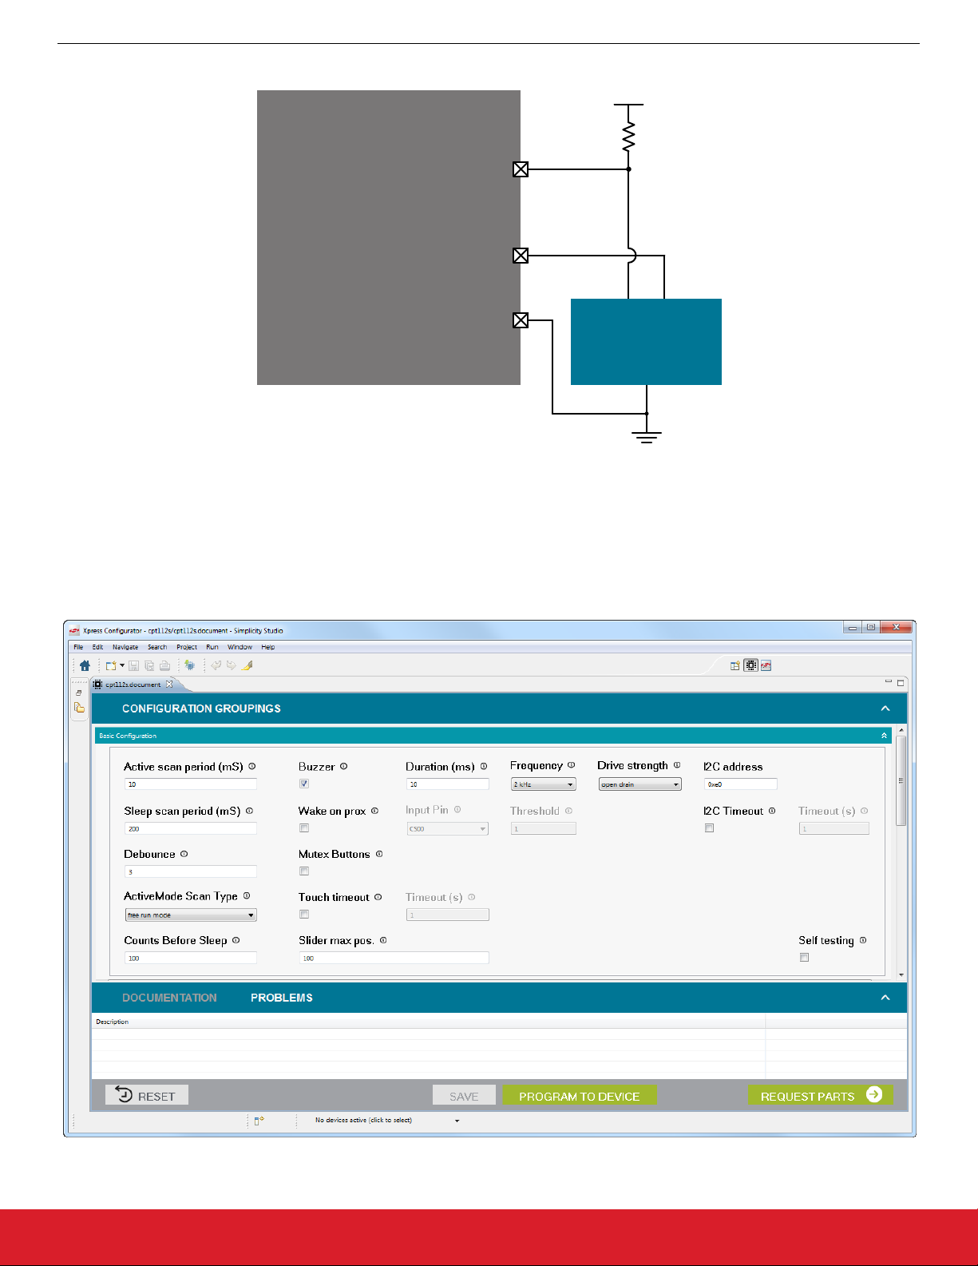This screenshot has width=978, height=1266.
Task: Enable the I2C Timeout checkbox
Action: click(x=709, y=828)
